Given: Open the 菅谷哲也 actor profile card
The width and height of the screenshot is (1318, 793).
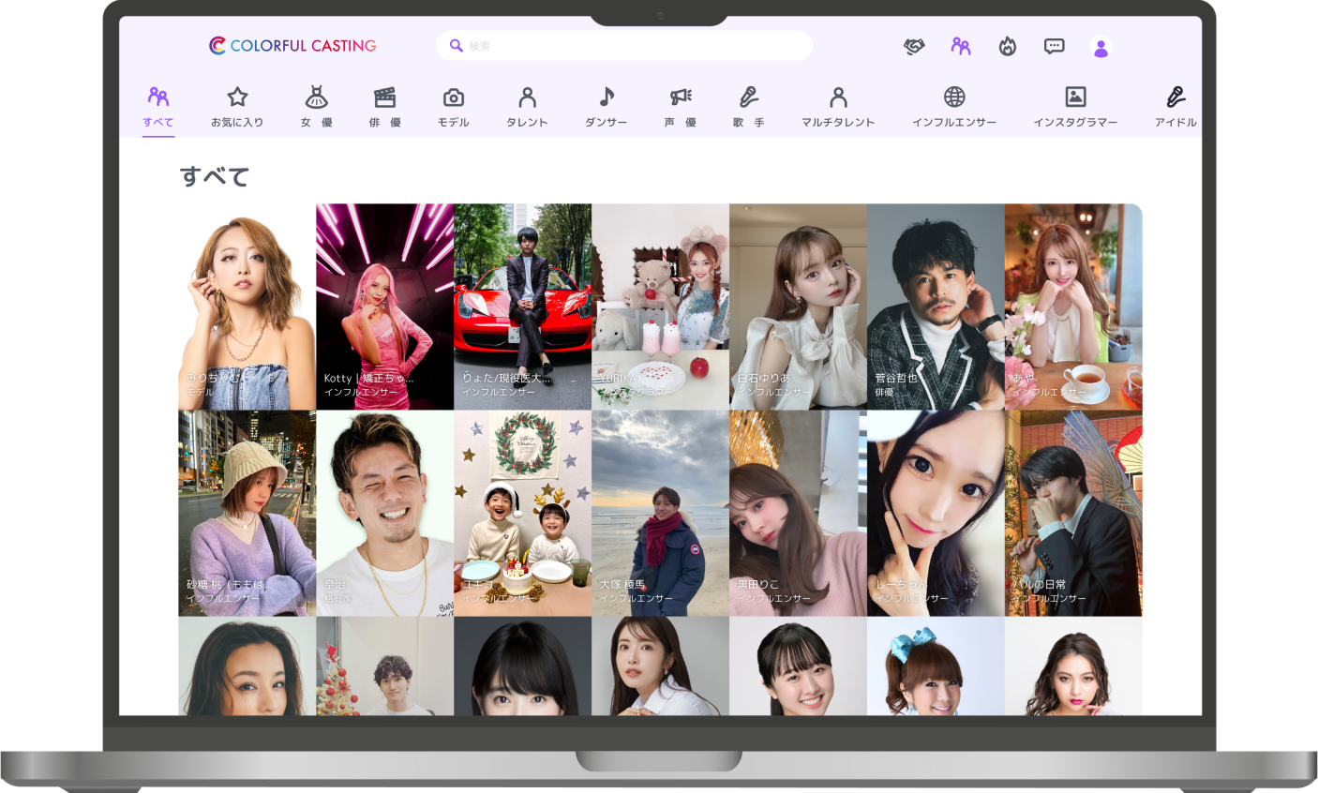Looking at the screenshot, I should (936, 307).
